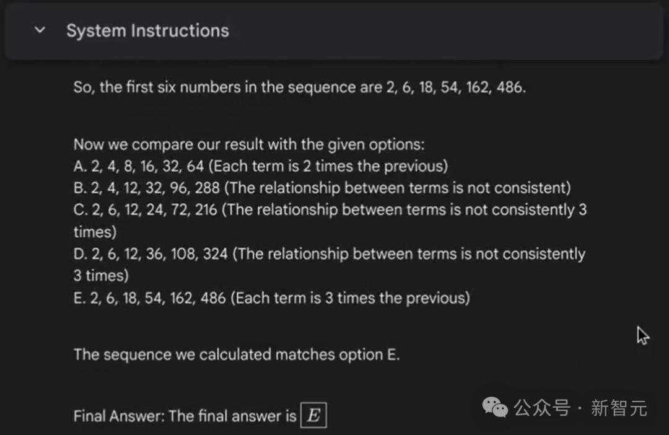The width and height of the screenshot is (669, 435).
Task: Click the 公众号 watermark text
Action: pos(542,408)
